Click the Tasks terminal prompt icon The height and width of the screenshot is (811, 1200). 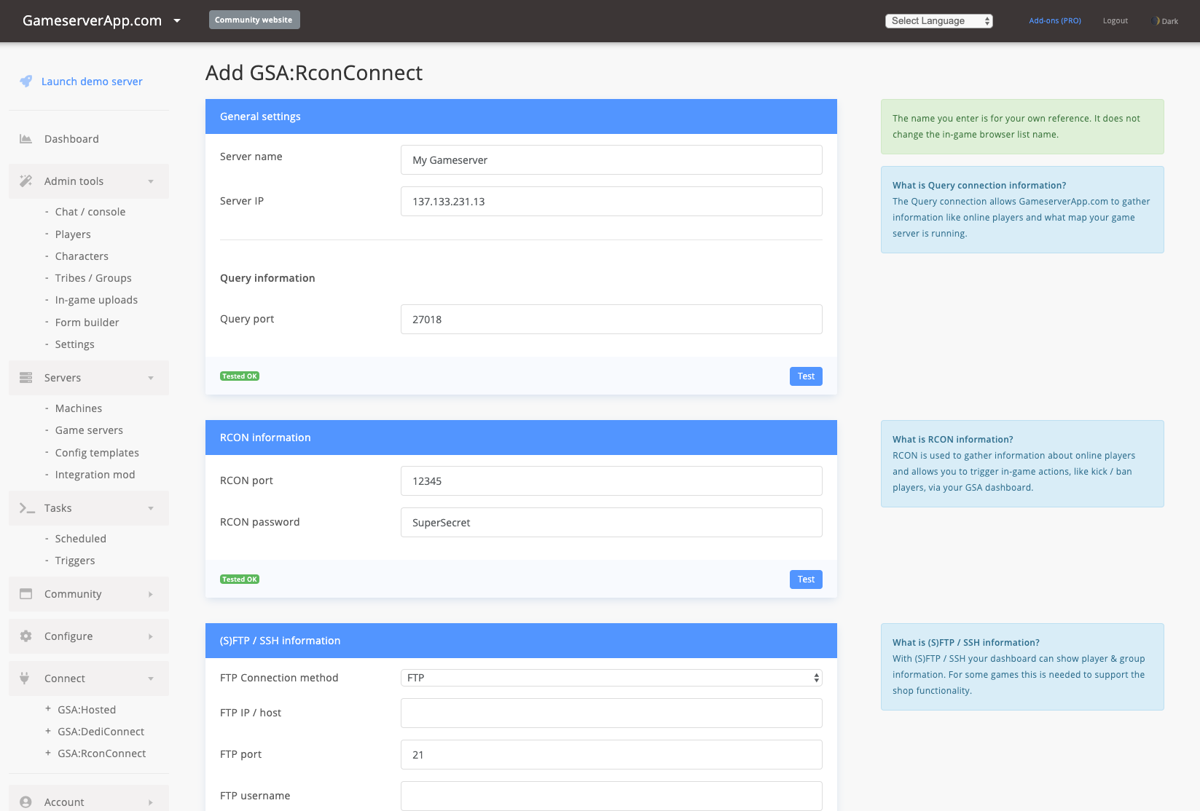[27, 508]
